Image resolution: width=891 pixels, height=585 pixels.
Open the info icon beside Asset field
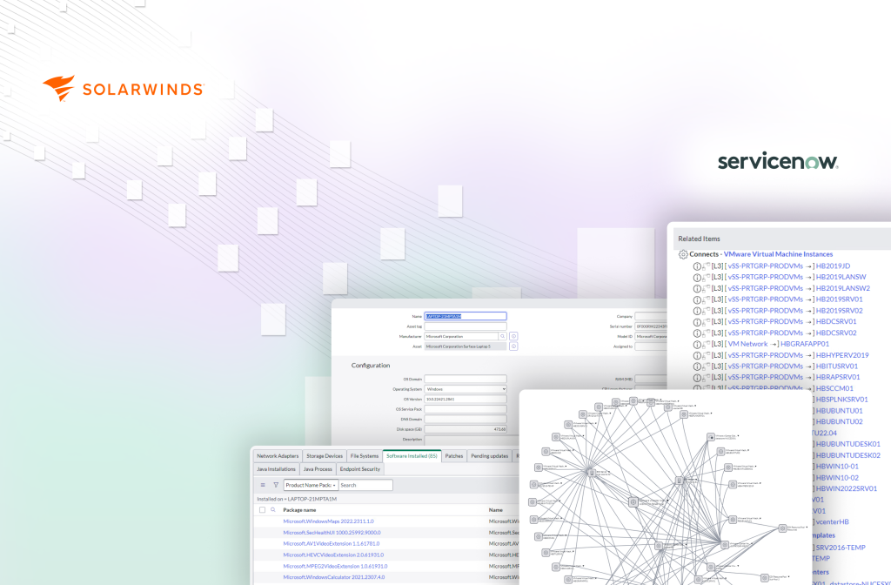[x=513, y=346]
